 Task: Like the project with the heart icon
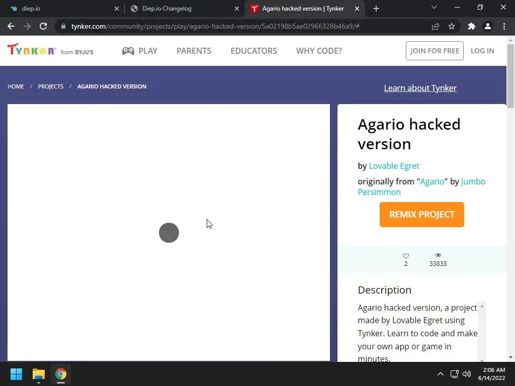click(x=406, y=256)
